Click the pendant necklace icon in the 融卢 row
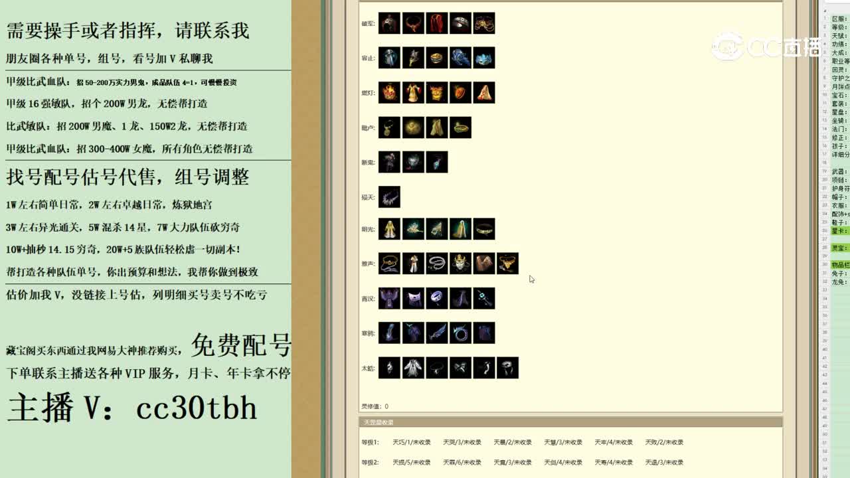The width and height of the screenshot is (850, 478). (x=389, y=127)
